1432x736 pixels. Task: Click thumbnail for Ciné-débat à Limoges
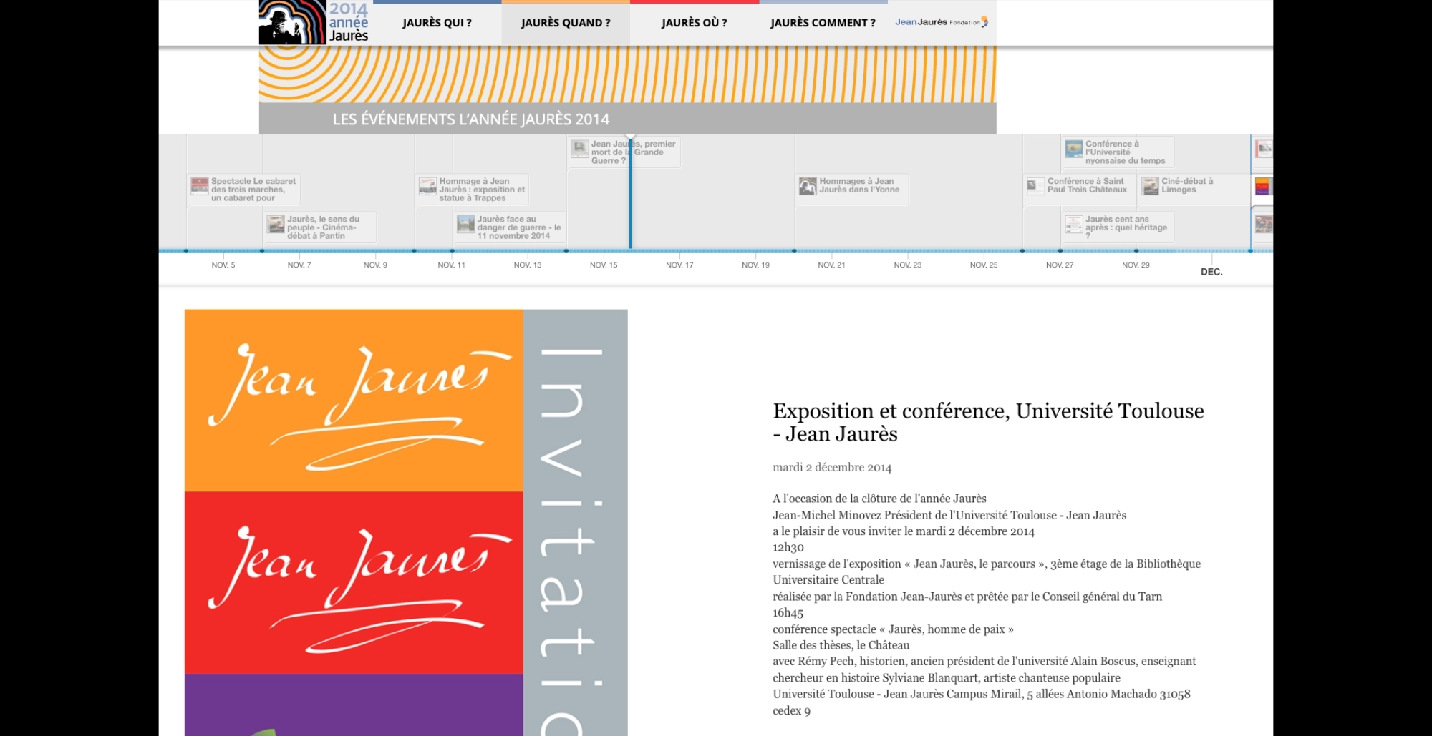tap(1151, 186)
